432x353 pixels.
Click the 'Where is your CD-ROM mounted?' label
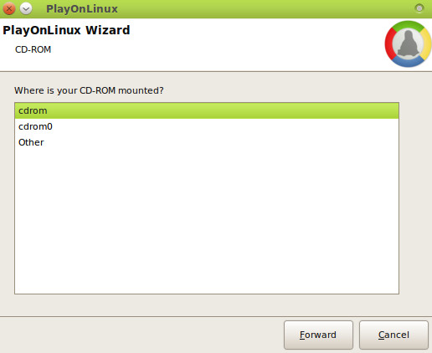coord(89,90)
